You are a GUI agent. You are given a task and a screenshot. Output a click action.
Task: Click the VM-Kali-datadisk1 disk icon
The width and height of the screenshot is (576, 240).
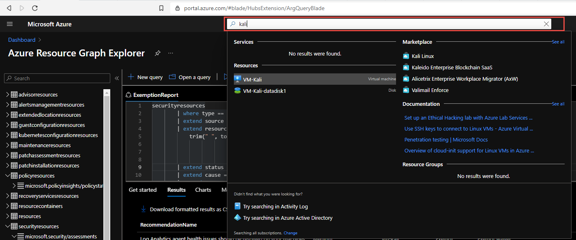pyautogui.click(x=238, y=91)
